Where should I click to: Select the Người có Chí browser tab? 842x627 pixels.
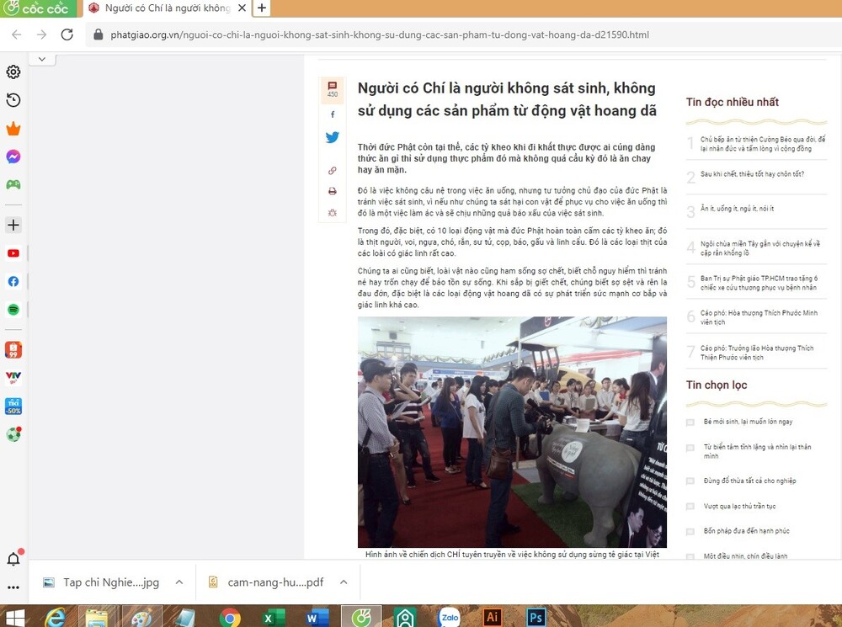point(168,8)
